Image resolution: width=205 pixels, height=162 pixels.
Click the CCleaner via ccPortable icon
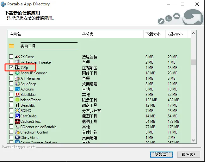[x=17, y=127]
